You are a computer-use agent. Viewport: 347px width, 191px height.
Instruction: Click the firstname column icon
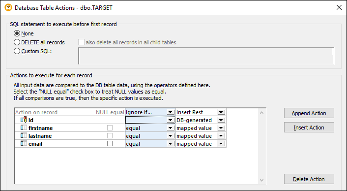coord(24,128)
